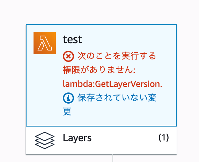The height and width of the screenshot is (162, 199).
Task: Click the '保存されていない変' unsaved changes notice
Action: [x=117, y=98]
